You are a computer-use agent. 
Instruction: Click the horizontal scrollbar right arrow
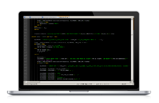click(x=130, y=82)
